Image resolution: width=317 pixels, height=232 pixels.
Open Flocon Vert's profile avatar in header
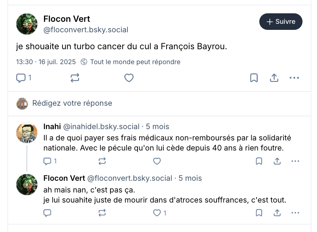(x=27, y=24)
